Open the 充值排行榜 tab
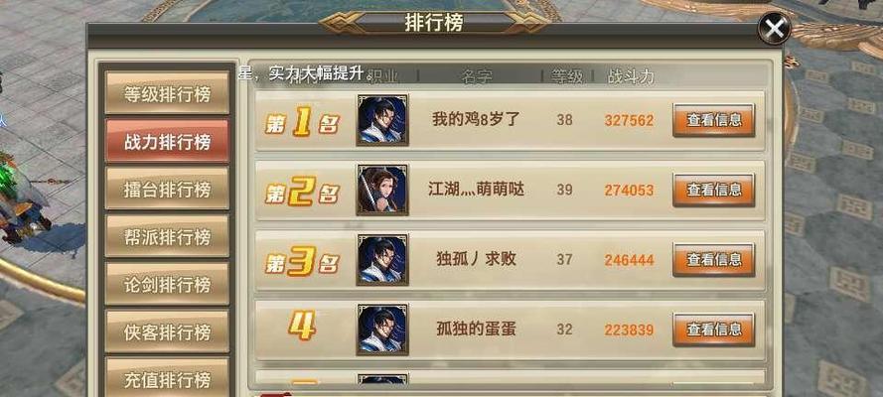 167,378
